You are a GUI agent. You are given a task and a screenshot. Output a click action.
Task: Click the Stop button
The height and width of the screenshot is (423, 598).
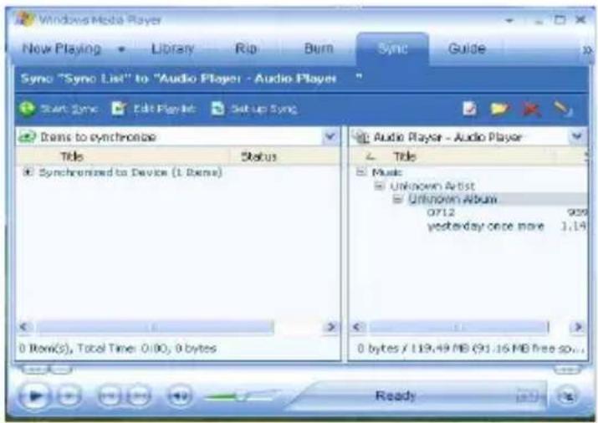pos(69,396)
